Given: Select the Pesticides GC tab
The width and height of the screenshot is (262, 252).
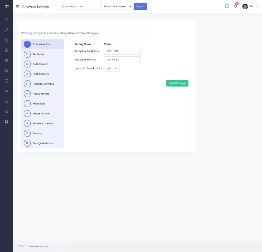Looking at the screenshot, I should click(x=42, y=74).
